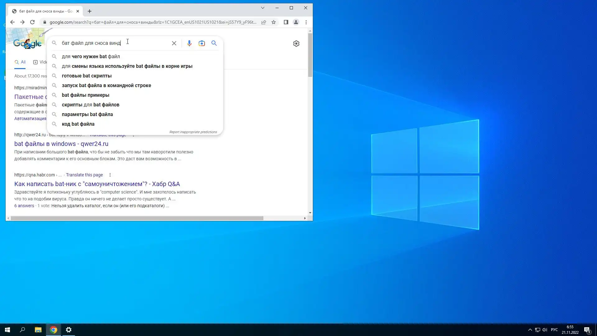
Task: Open File Explorer from the taskbar
Action: click(x=38, y=330)
